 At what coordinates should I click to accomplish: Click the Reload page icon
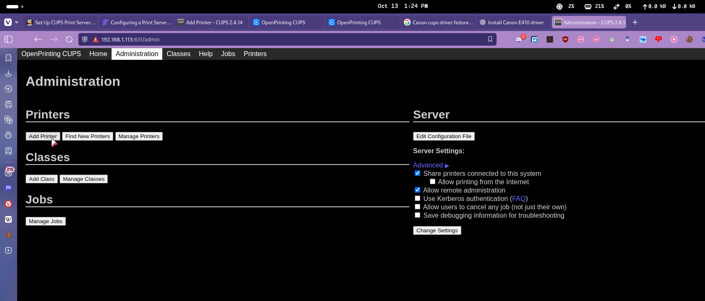click(69, 39)
